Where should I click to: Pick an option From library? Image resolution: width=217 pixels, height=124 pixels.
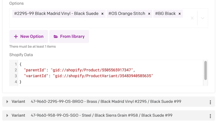pos(69,36)
